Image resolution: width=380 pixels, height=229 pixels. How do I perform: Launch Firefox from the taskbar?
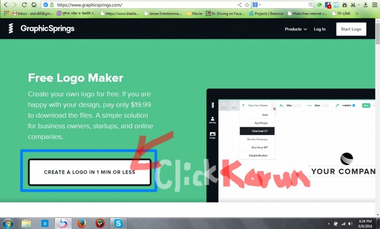81,223
